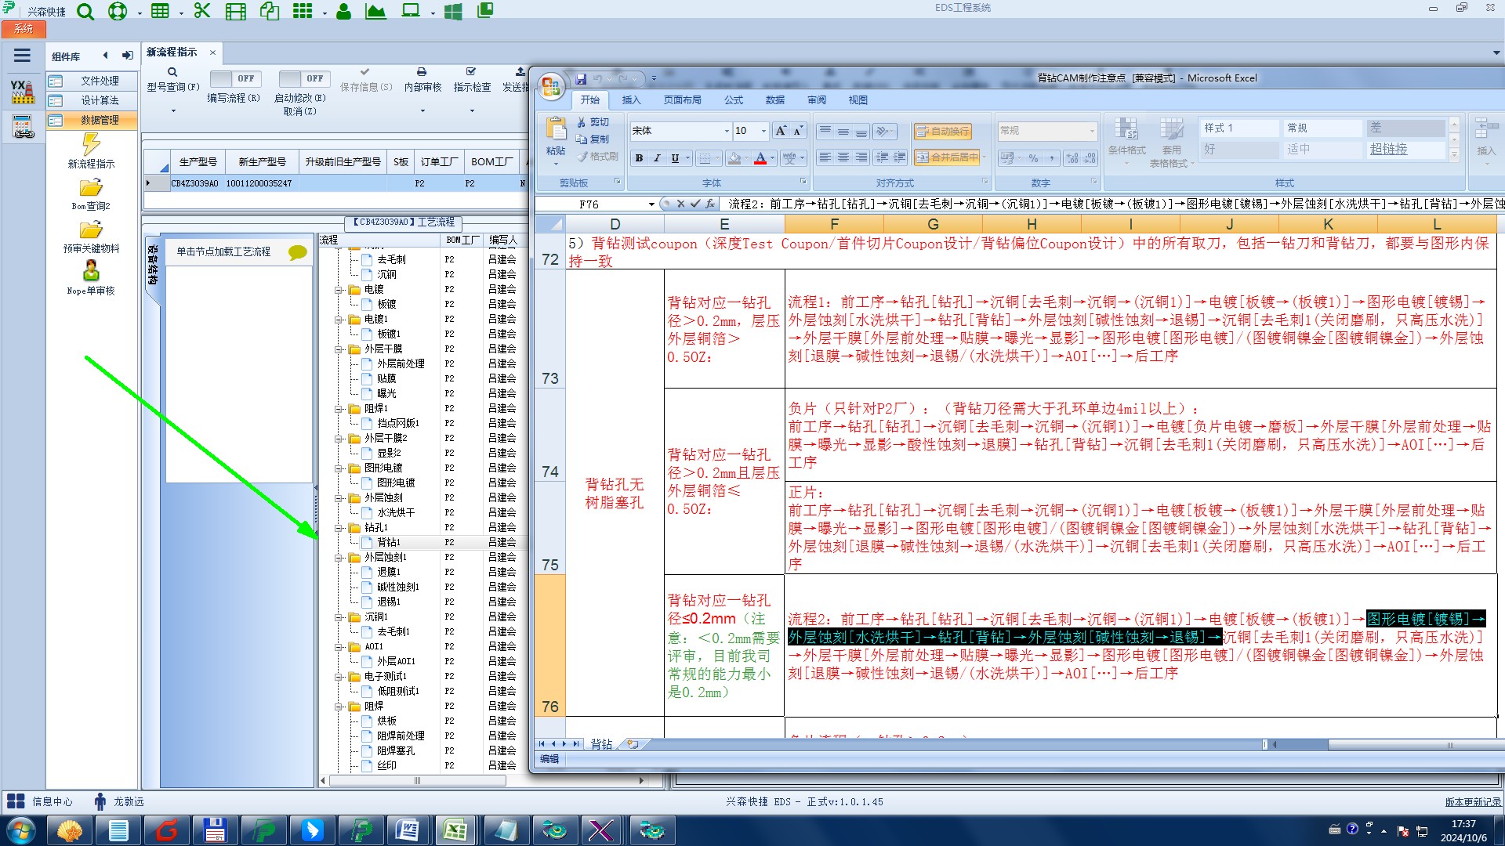Select the 背钻1 tree item

388,542
